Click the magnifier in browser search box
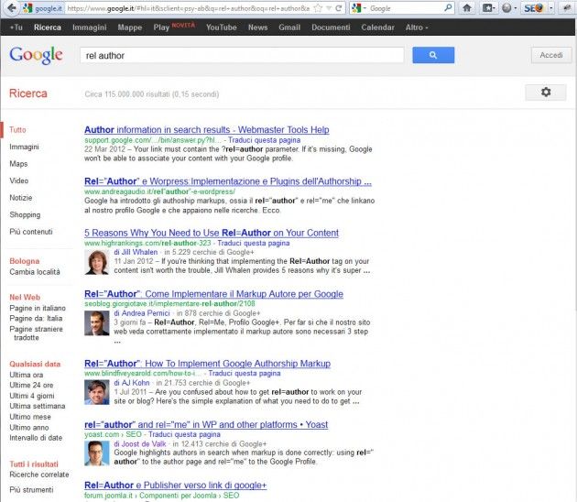The height and width of the screenshot is (502, 577). click(x=448, y=7)
